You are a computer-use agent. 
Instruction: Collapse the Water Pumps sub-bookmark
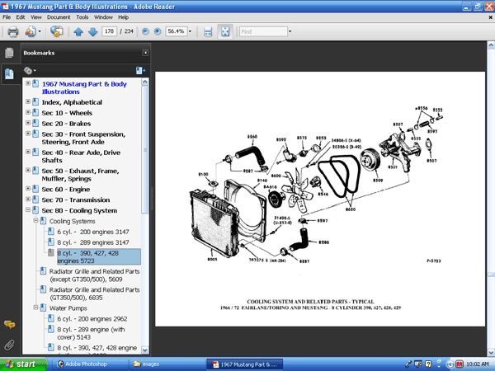click(x=35, y=308)
